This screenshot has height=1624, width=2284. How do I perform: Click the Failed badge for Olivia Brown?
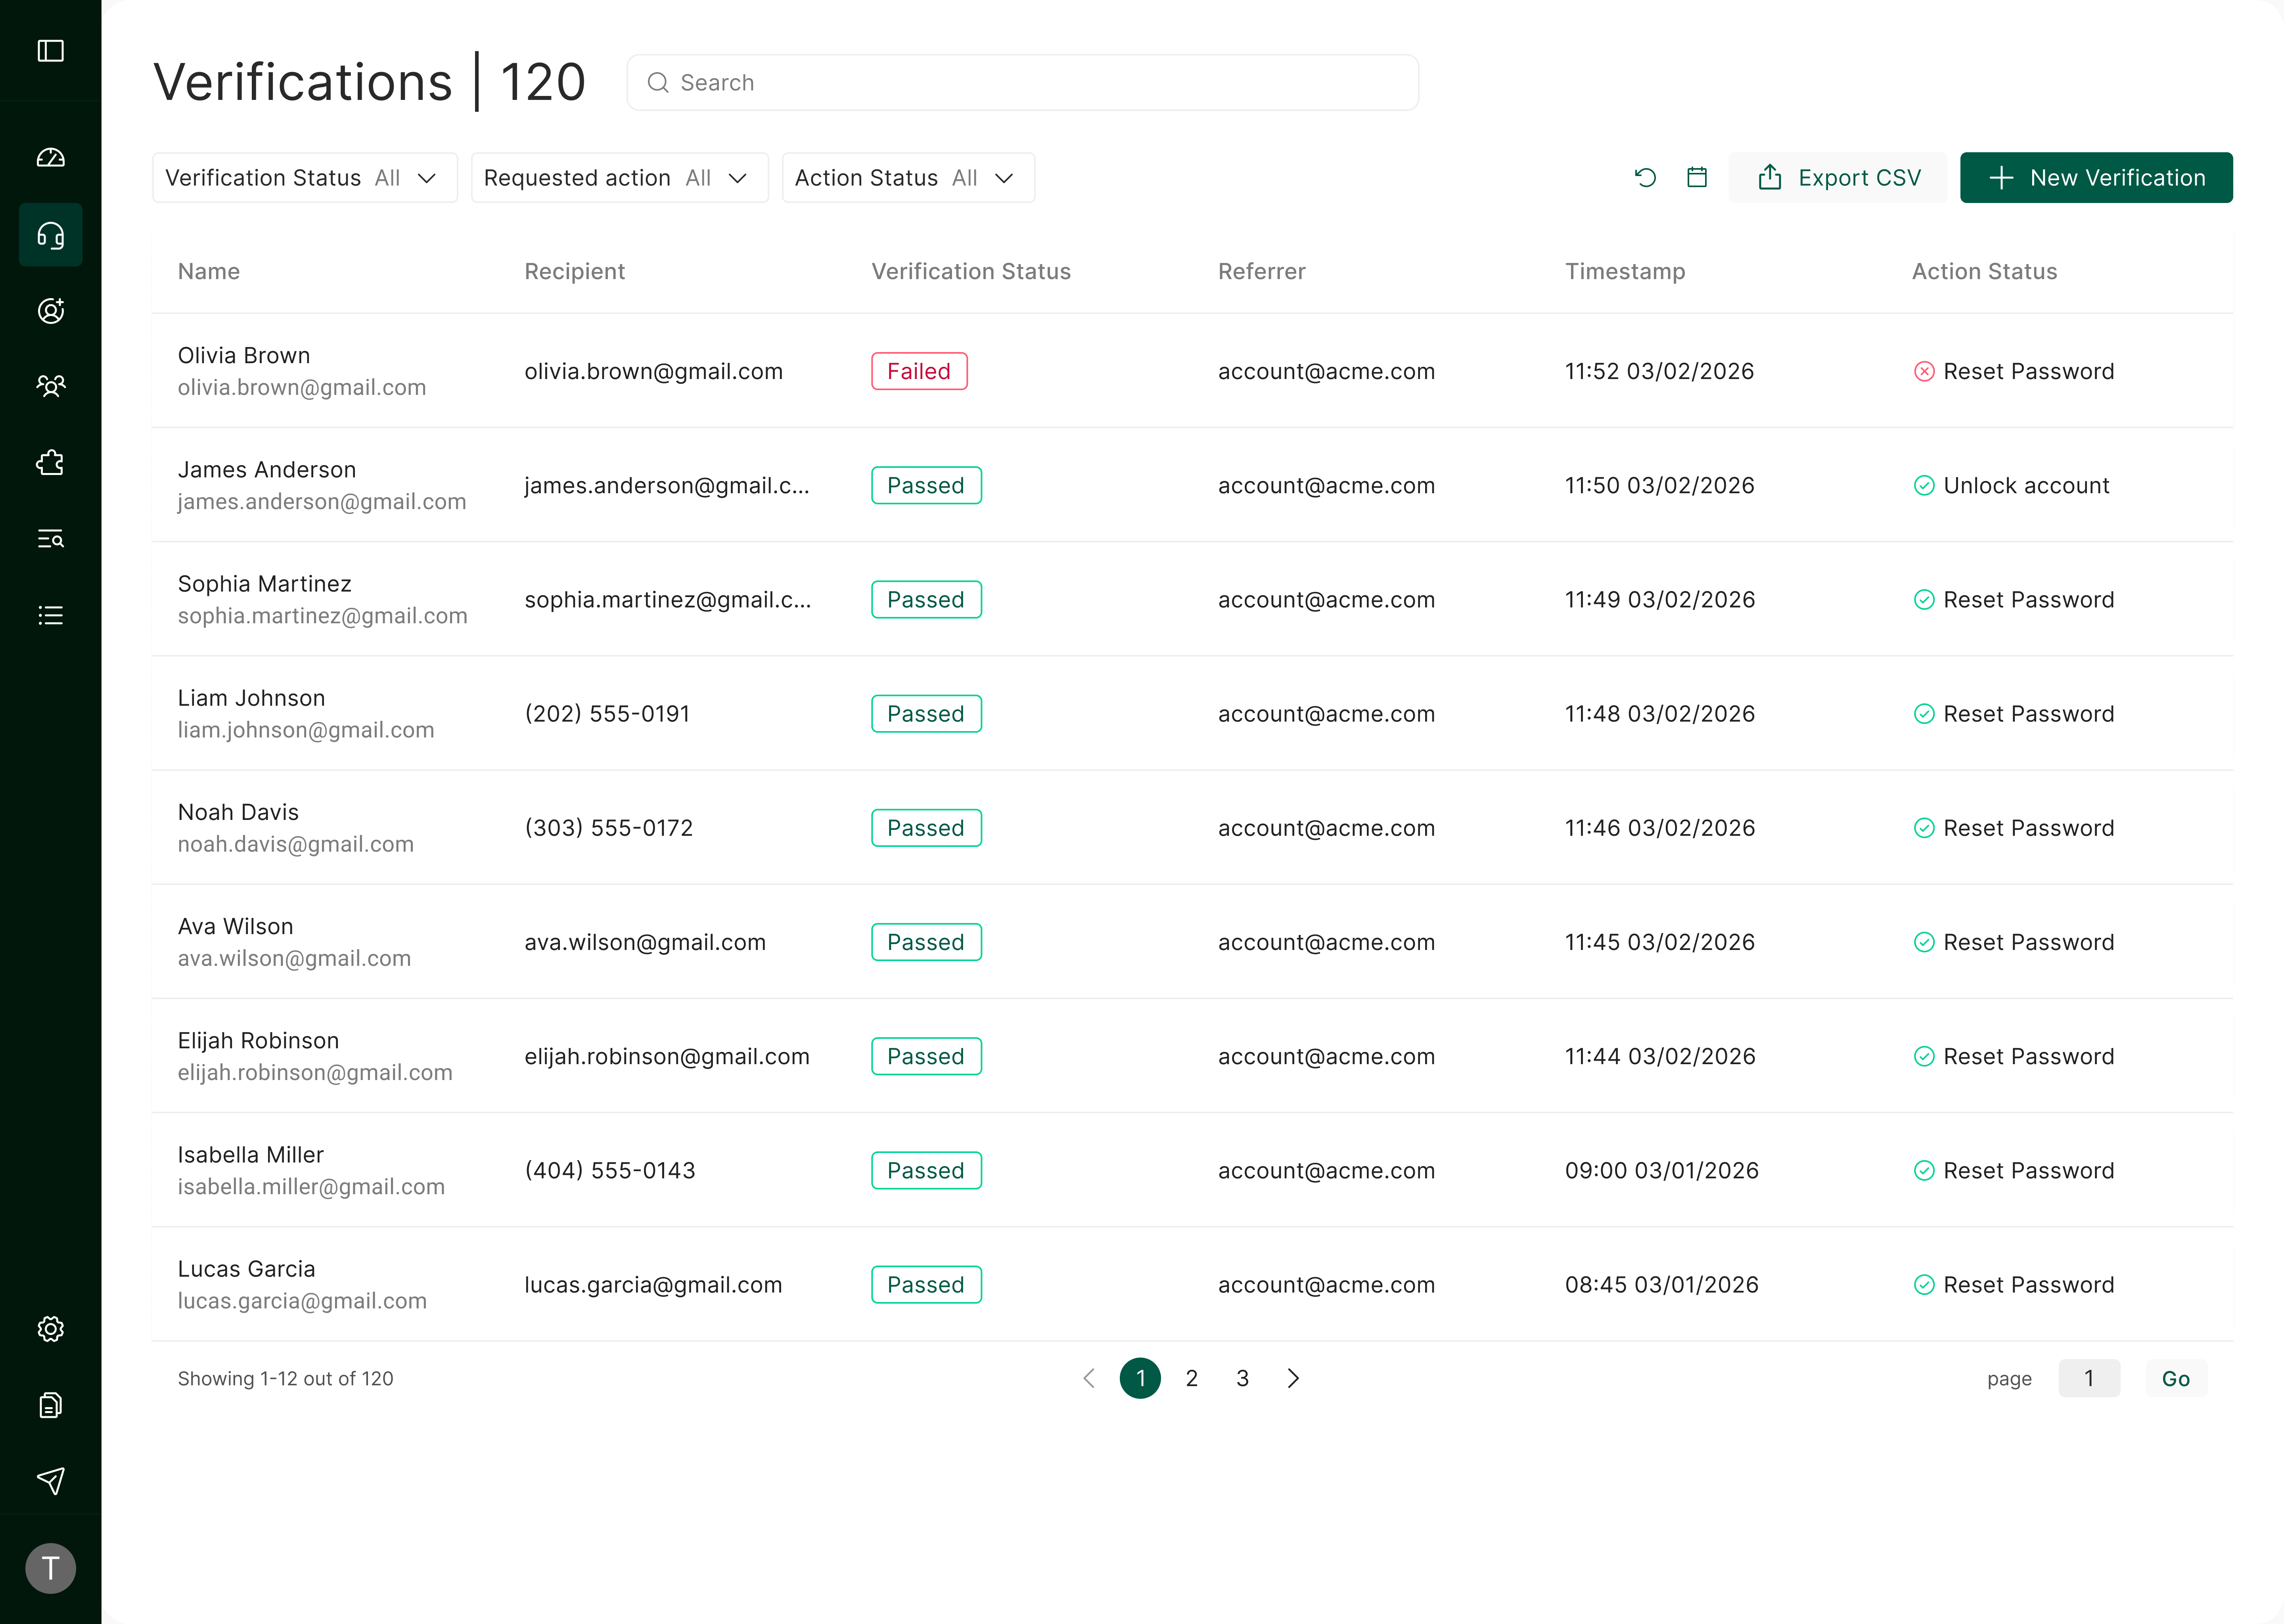pos(919,372)
